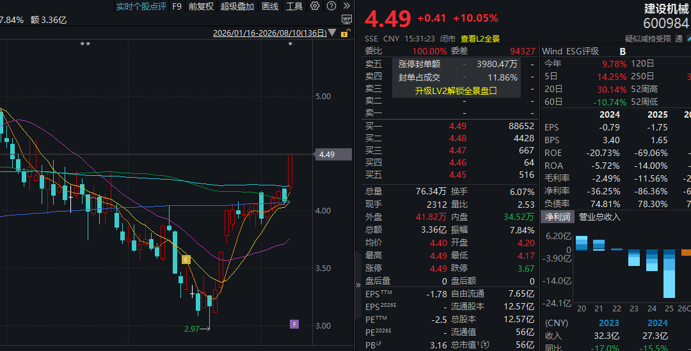The width and height of the screenshot is (691, 351).
Task: Click the purple F marker on chart
Action: [294, 324]
